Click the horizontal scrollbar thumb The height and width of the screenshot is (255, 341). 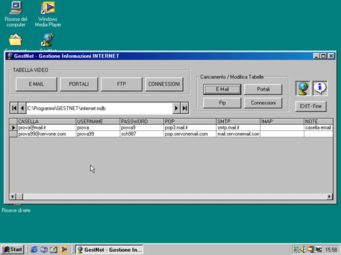(19, 197)
